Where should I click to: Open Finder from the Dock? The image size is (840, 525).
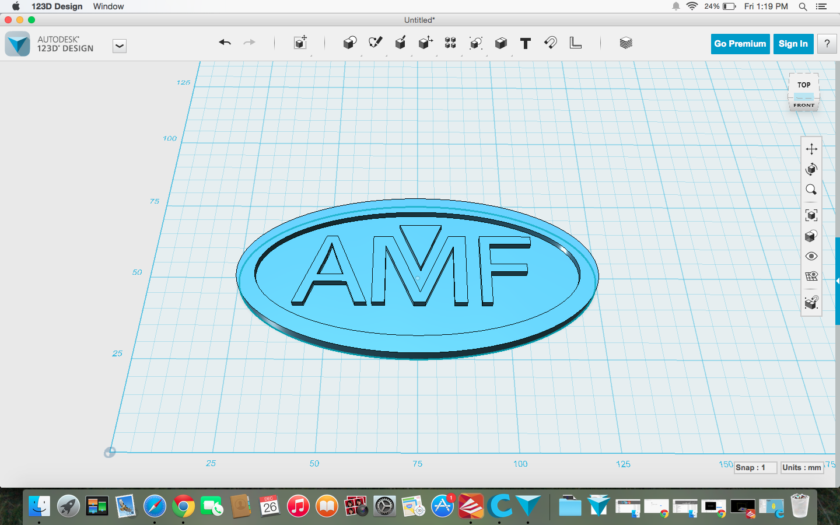[39, 506]
